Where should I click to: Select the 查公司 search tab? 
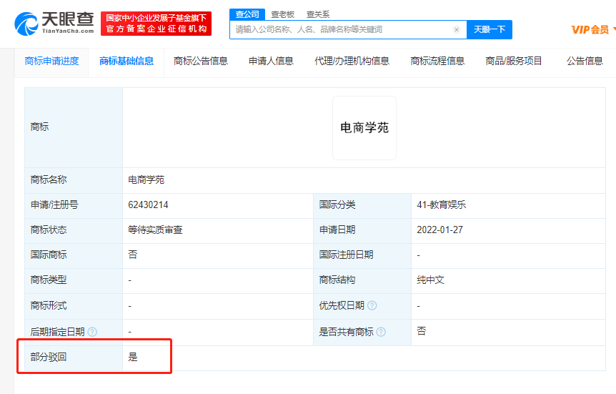coord(247,14)
